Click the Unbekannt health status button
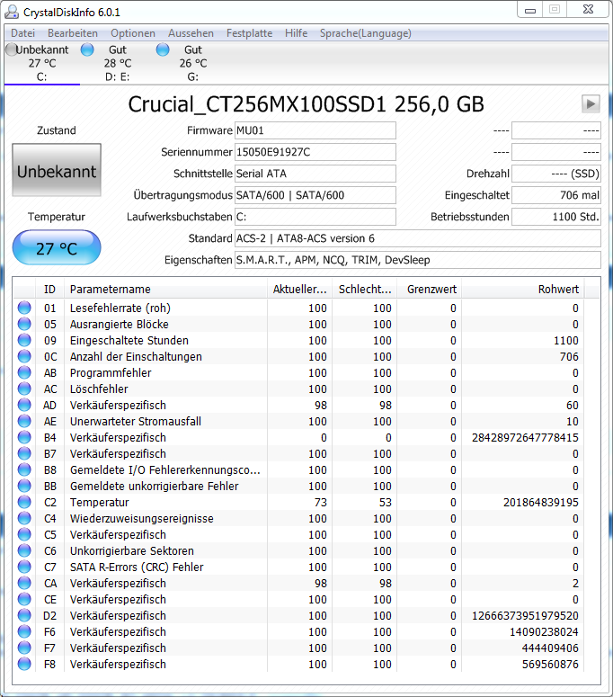This screenshot has width=613, height=697. [57, 170]
